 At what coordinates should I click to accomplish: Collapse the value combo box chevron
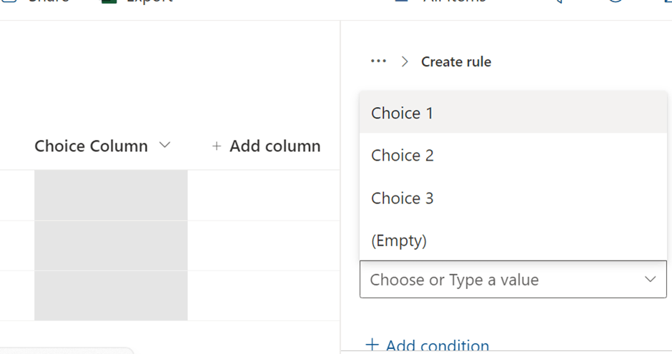650,279
